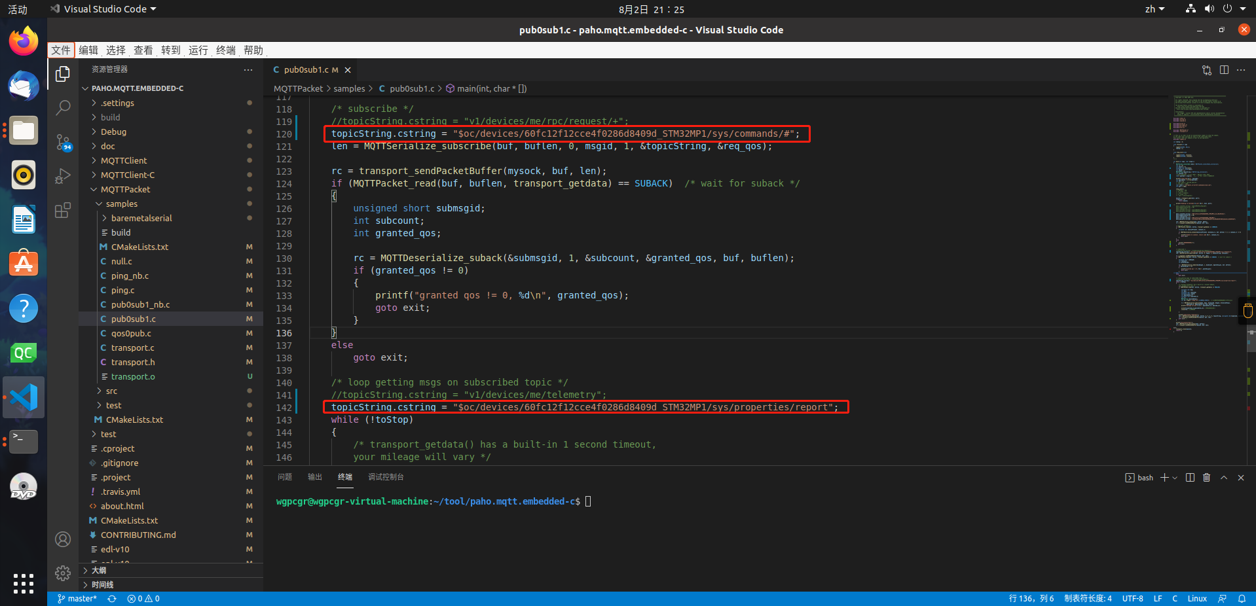Change the tab size 制表符长度 setting
This screenshot has width=1256, height=606.
1088,599
